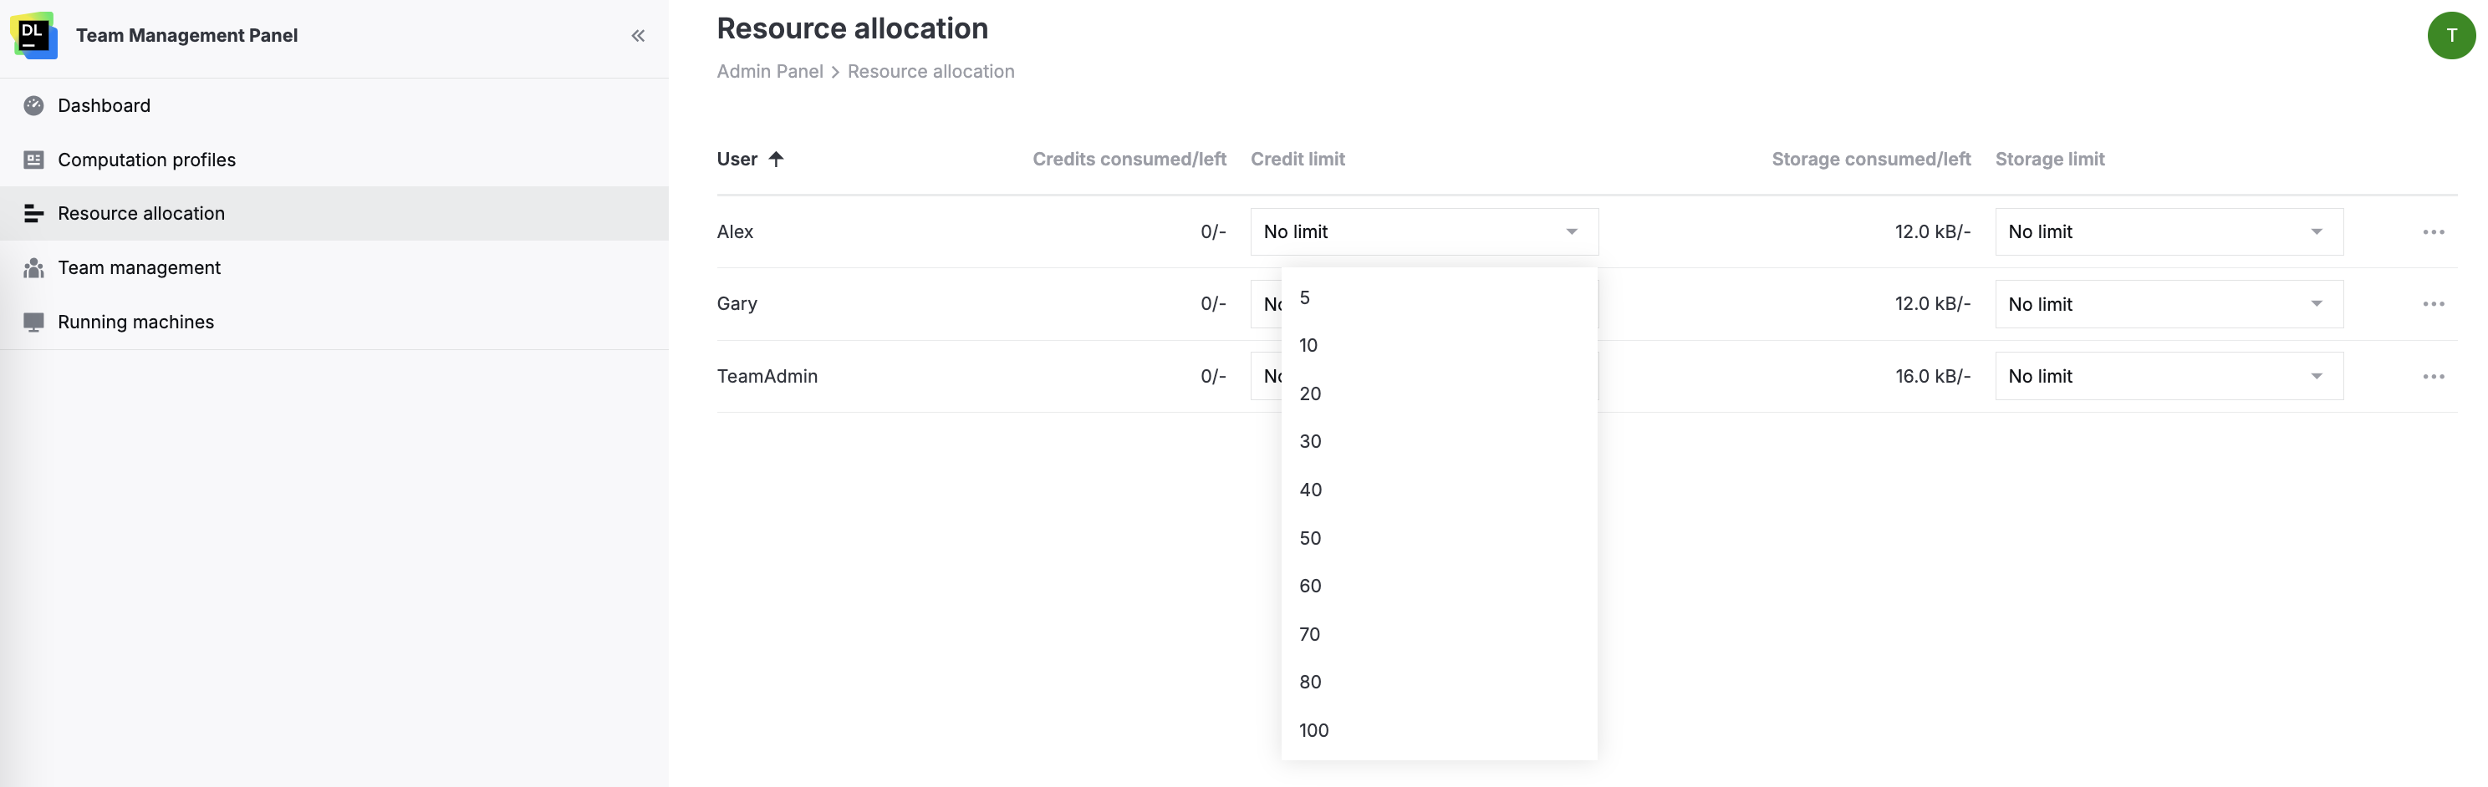Open the three-dots menu for Gary
This screenshot has width=2488, height=787.
2432,304
